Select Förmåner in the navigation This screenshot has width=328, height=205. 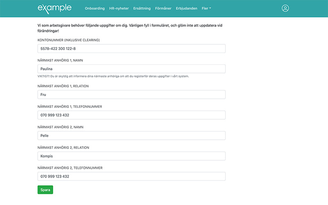pos(163,8)
